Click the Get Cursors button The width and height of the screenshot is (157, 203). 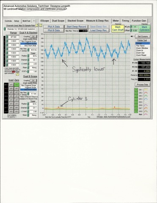click(x=143, y=36)
